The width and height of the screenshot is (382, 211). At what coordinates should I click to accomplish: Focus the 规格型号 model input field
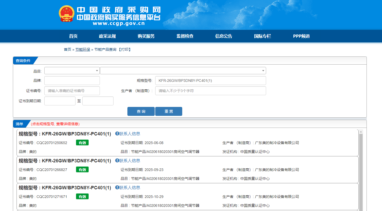pos(211,81)
